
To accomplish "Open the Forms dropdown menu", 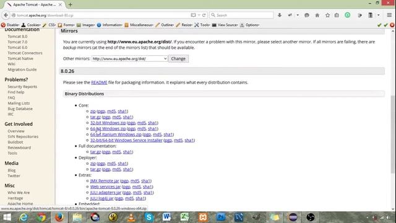I will pyautogui.click(x=66, y=25).
